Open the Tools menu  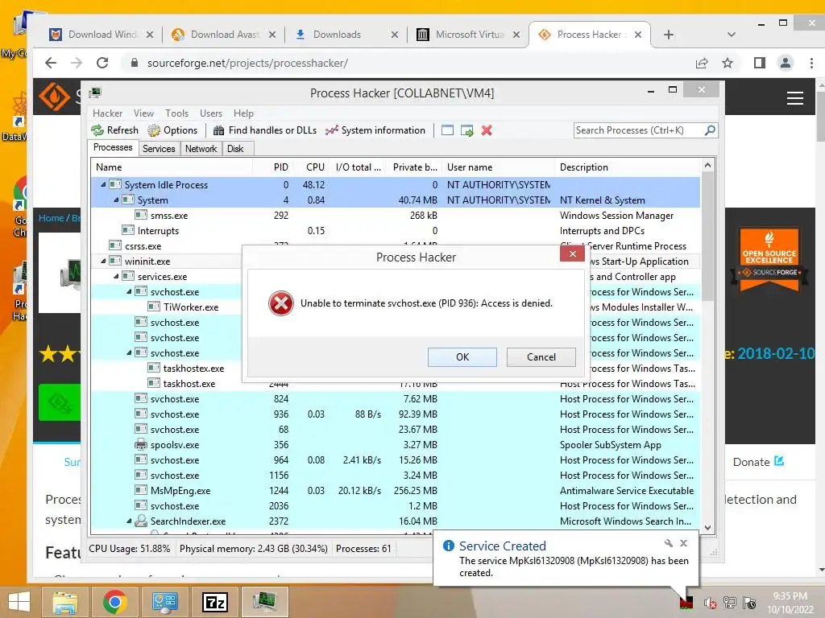(x=176, y=113)
